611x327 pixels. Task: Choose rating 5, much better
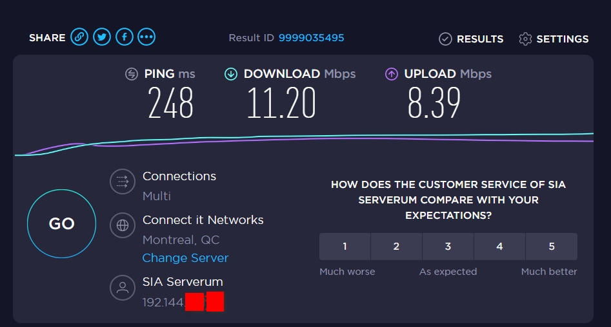pos(551,247)
